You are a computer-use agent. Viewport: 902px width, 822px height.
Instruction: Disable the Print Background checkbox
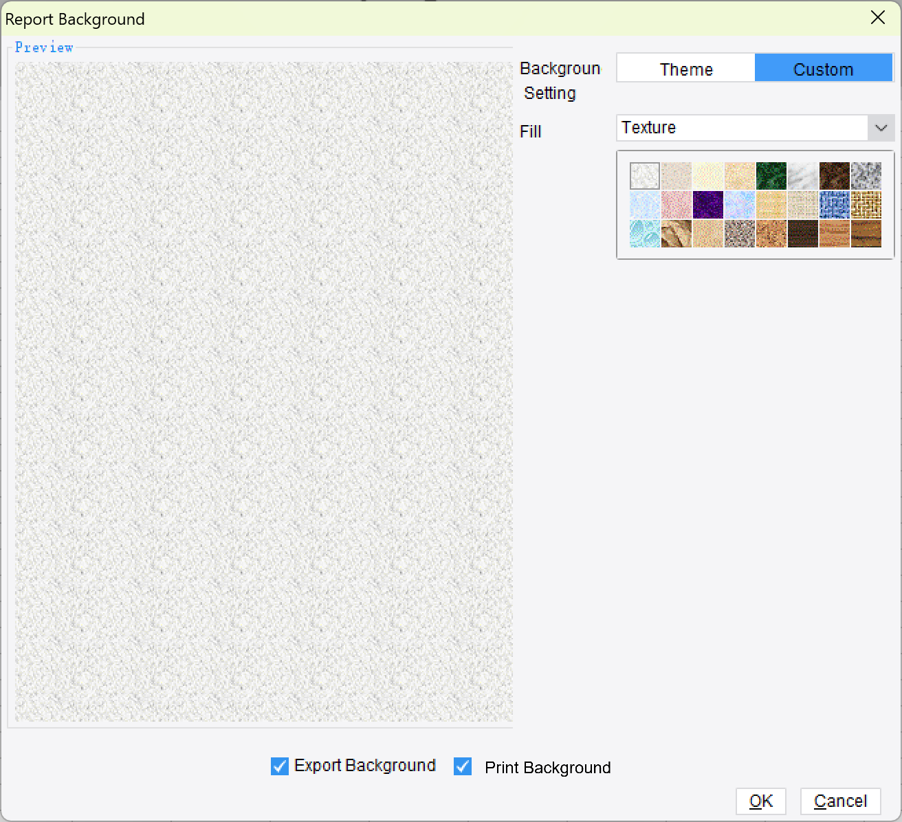(x=462, y=767)
